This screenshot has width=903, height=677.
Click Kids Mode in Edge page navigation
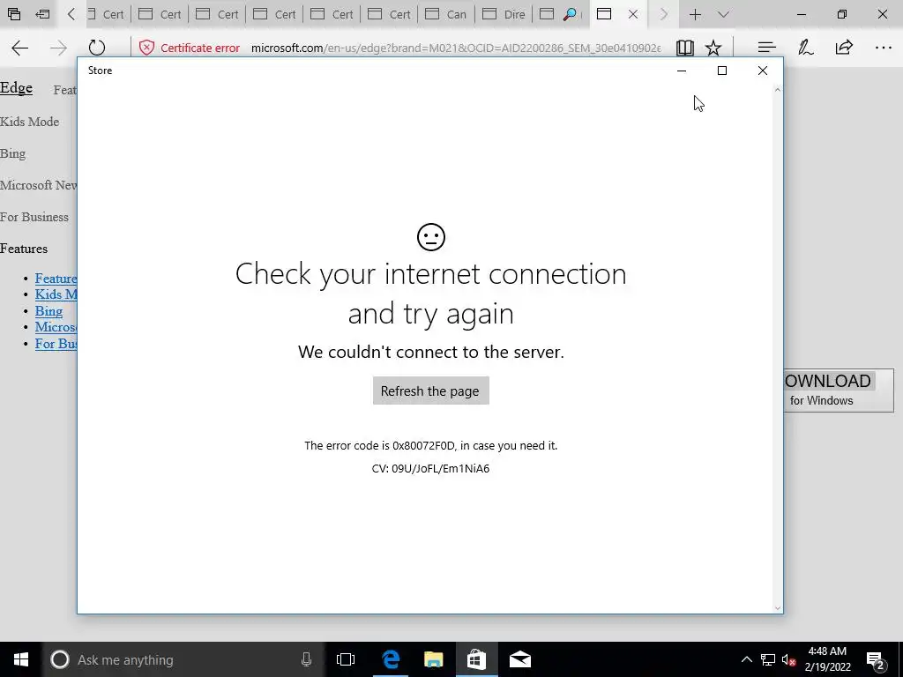click(29, 122)
